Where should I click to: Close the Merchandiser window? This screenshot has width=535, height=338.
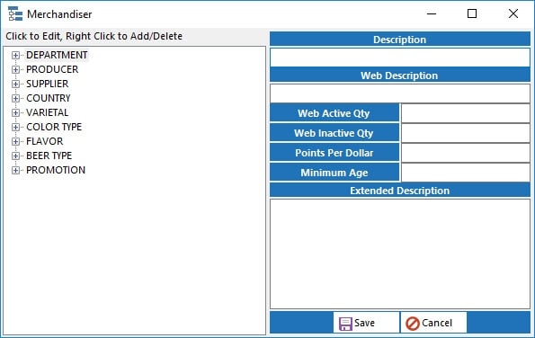point(513,14)
